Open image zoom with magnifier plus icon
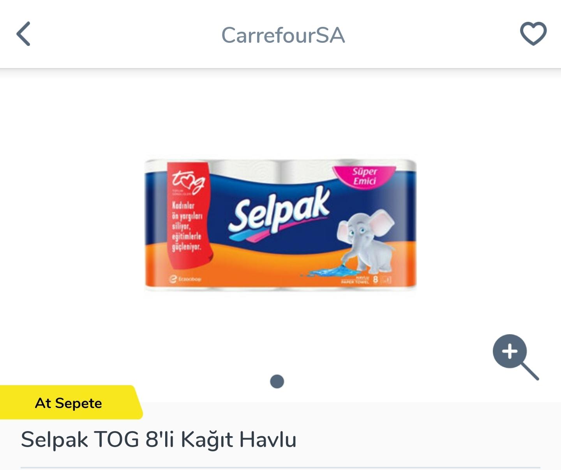 (x=515, y=357)
